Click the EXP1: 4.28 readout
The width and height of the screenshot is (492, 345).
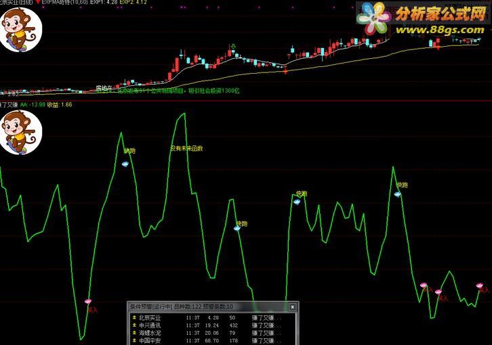pyautogui.click(x=104, y=2)
